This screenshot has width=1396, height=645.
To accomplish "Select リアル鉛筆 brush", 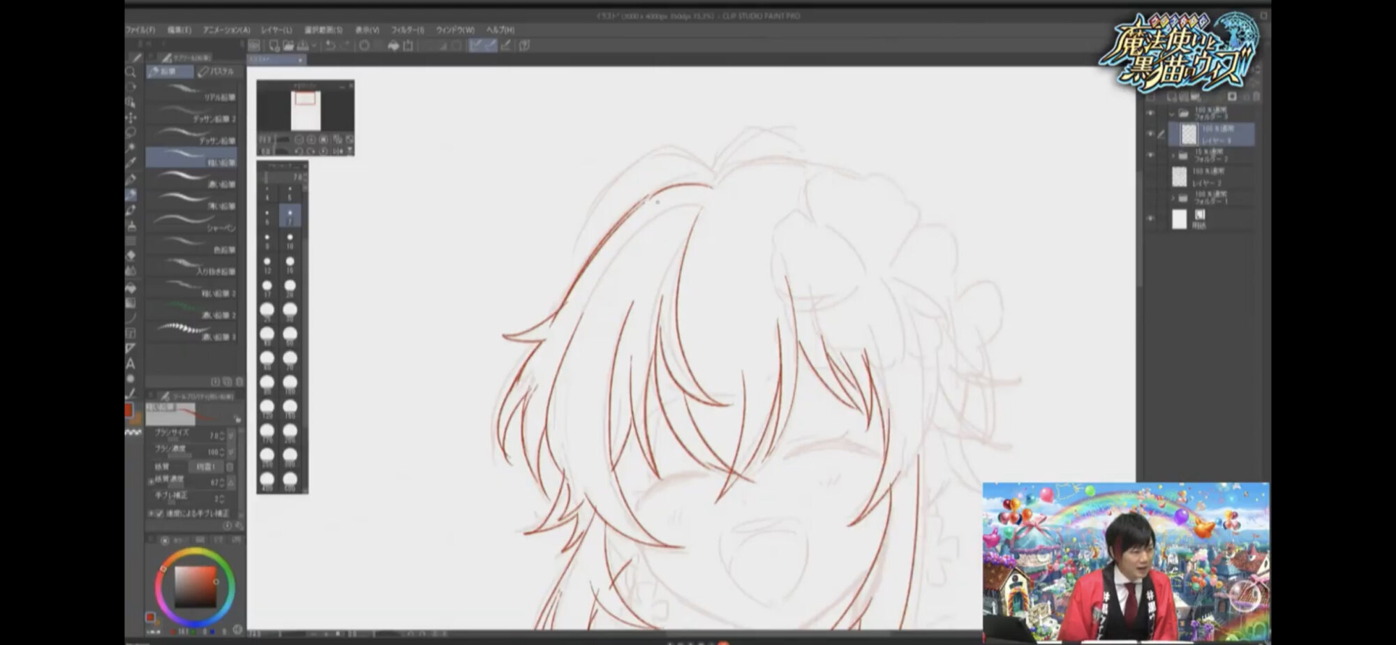I will (x=191, y=92).
